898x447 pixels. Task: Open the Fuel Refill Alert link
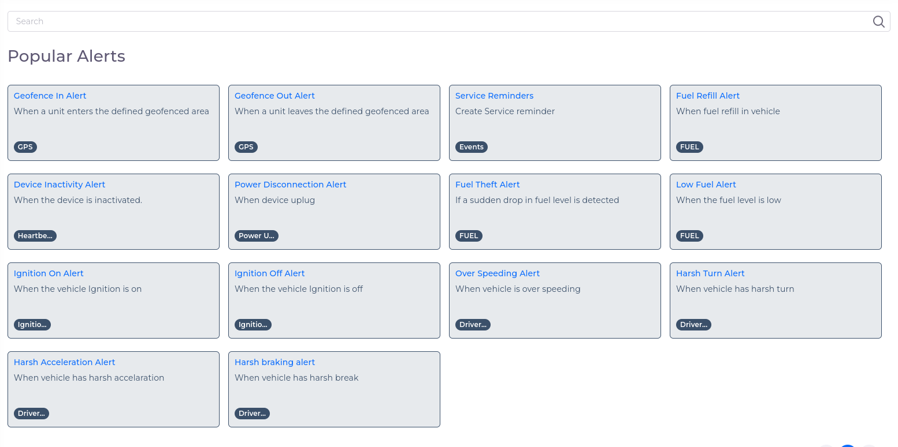tap(707, 96)
